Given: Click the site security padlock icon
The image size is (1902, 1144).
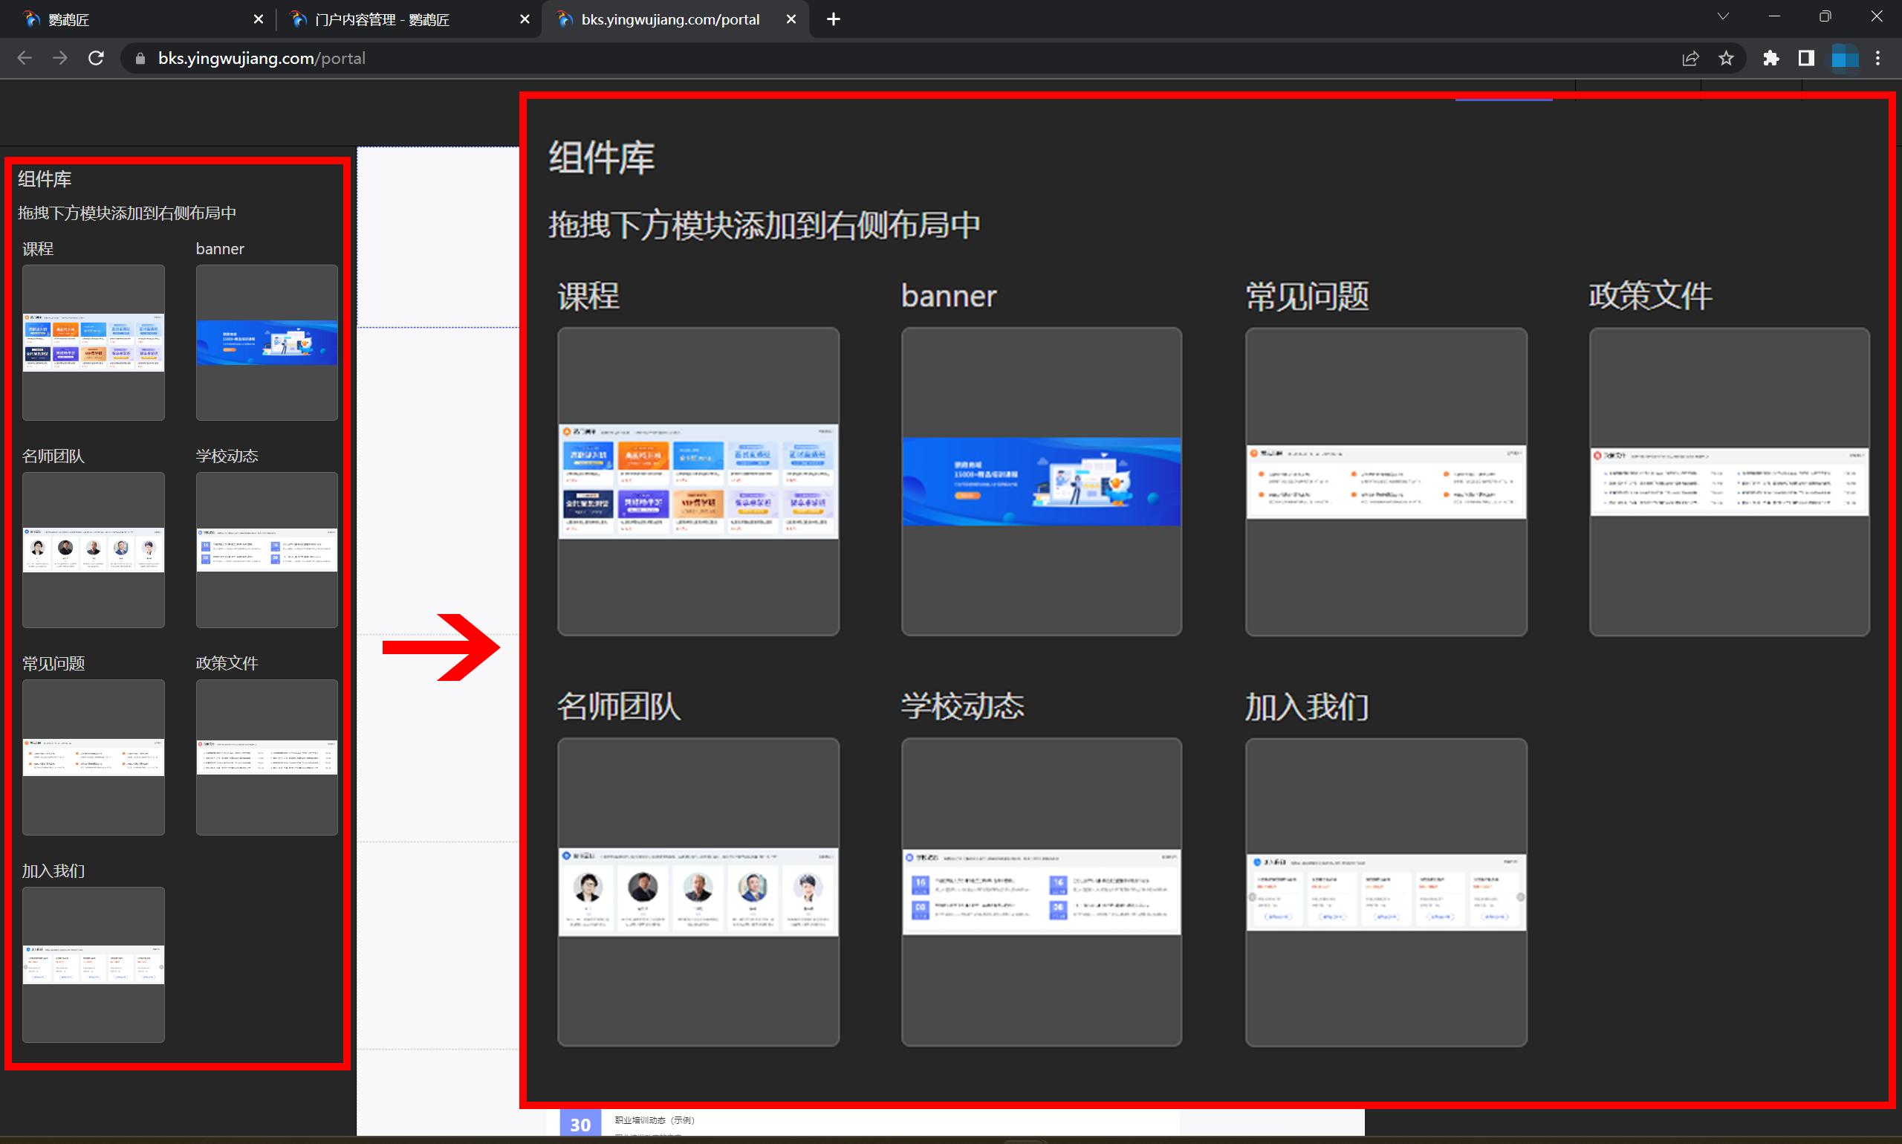Looking at the screenshot, I should 140,58.
